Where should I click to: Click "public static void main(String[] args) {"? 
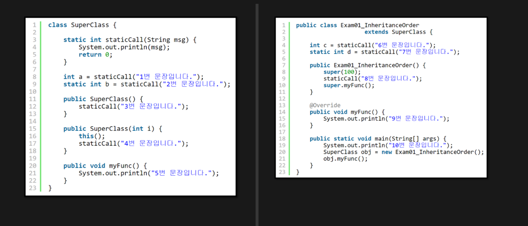378,138
